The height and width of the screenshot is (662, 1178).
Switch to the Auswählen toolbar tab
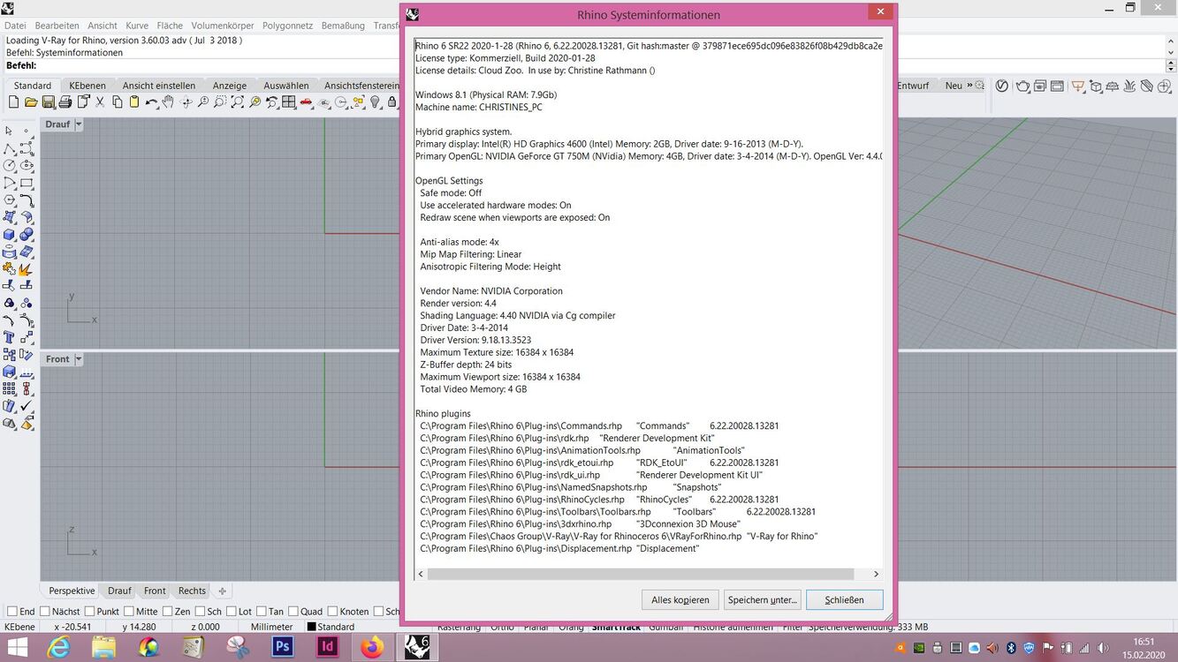pos(286,86)
